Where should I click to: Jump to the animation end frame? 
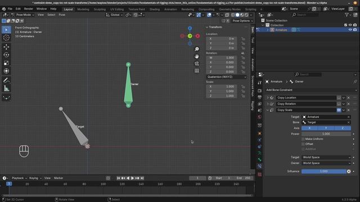coord(142,178)
